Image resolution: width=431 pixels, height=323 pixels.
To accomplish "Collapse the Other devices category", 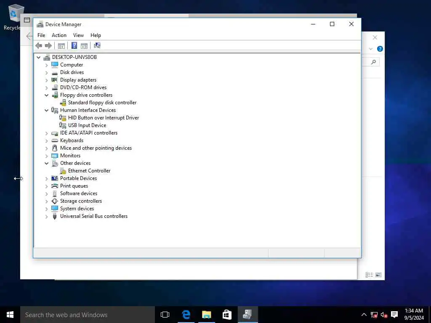I will (46, 164).
